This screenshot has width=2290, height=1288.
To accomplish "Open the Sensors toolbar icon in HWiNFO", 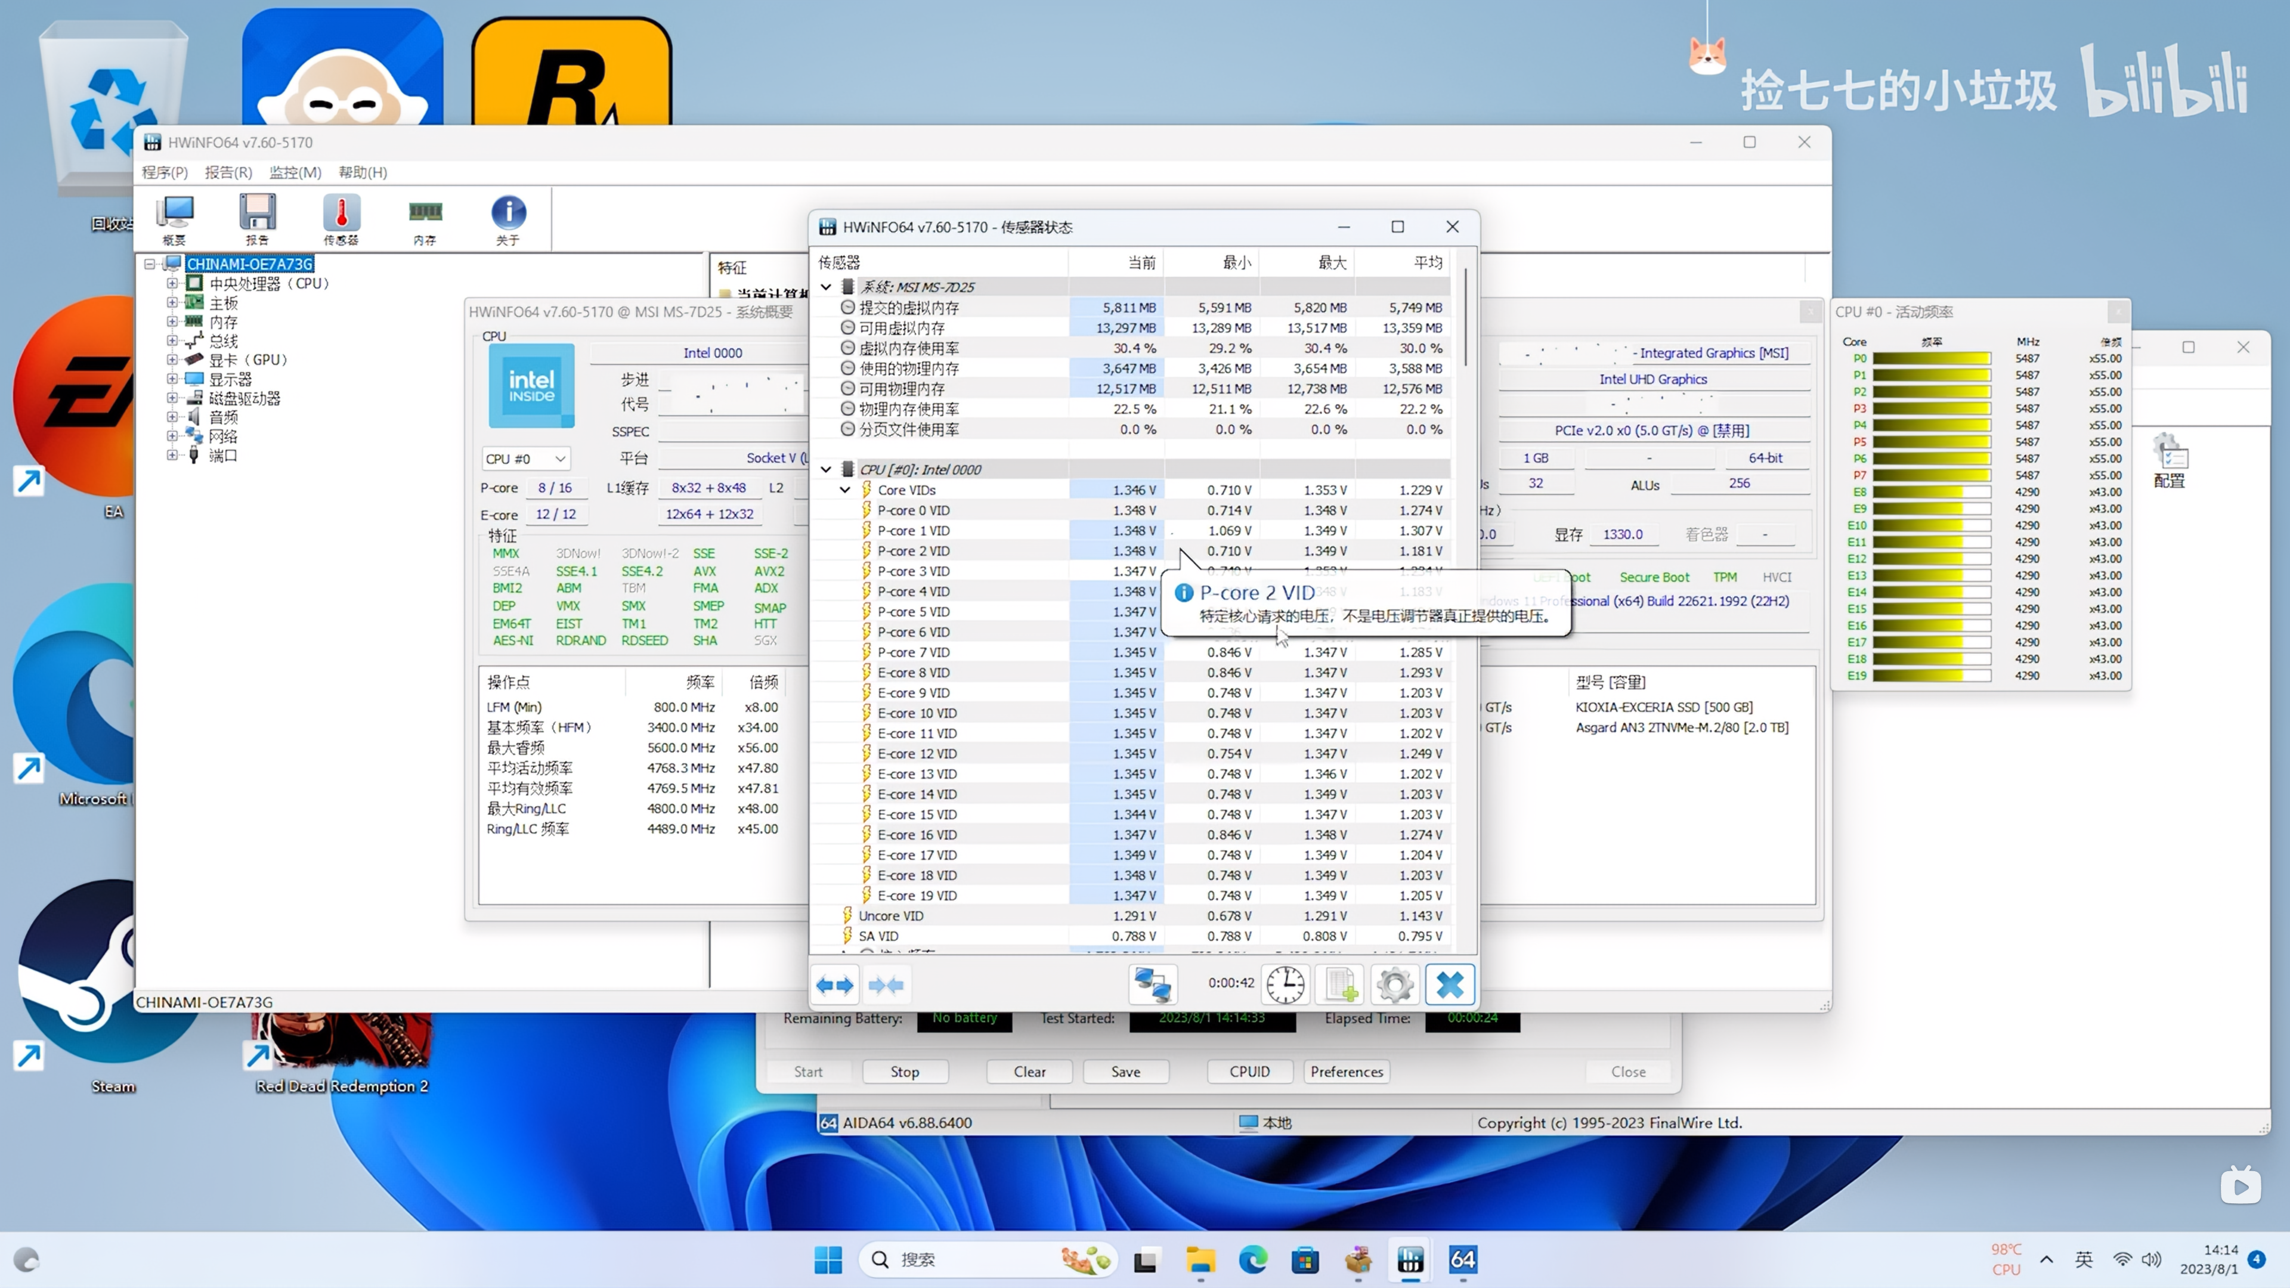I will 341,218.
